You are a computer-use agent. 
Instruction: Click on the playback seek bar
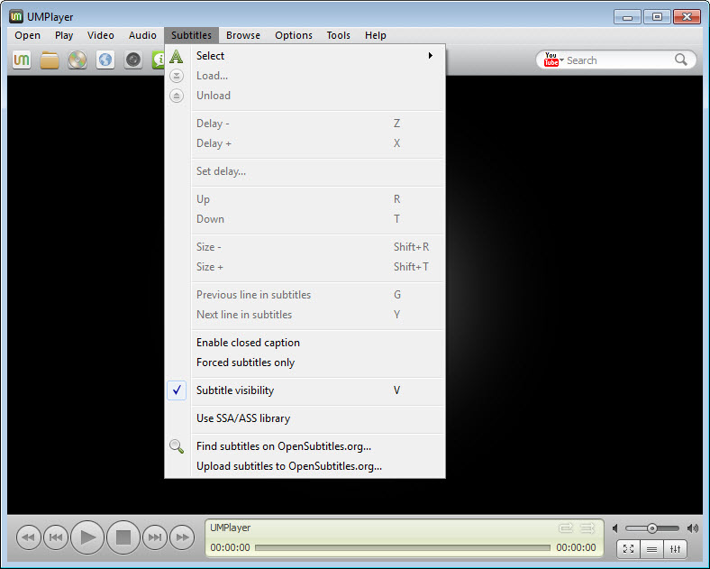[x=403, y=547]
